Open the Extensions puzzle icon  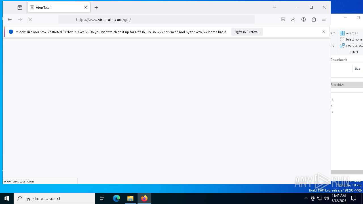pyautogui.click(x=314, y=19)
